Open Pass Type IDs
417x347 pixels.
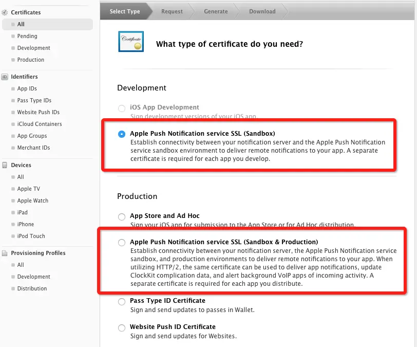34,100
